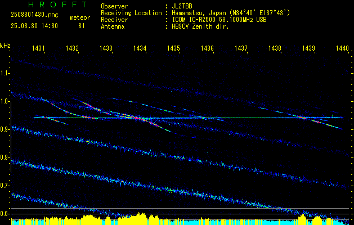Click the 0.9 kHz frequency label

click(5, 129)
